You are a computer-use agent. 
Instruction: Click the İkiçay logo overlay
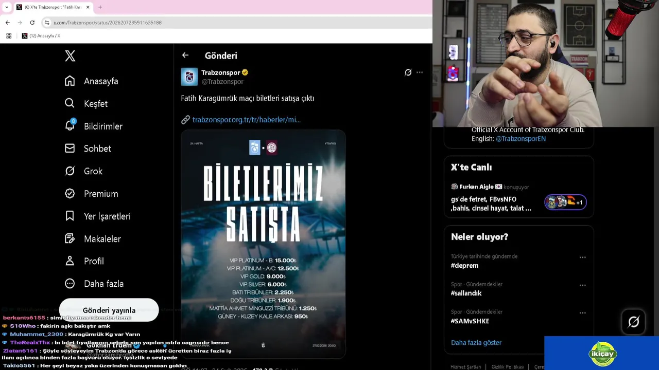pyautogui.click(x=602, y=354)
